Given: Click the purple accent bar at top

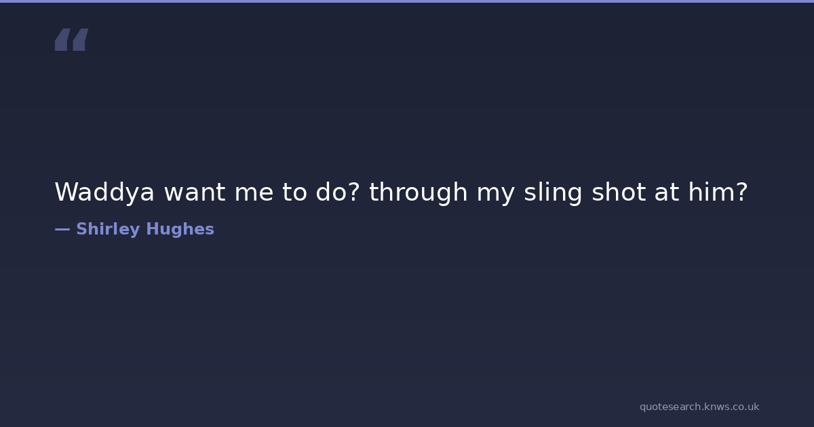Looking at the screenshot, I should 407,1.
